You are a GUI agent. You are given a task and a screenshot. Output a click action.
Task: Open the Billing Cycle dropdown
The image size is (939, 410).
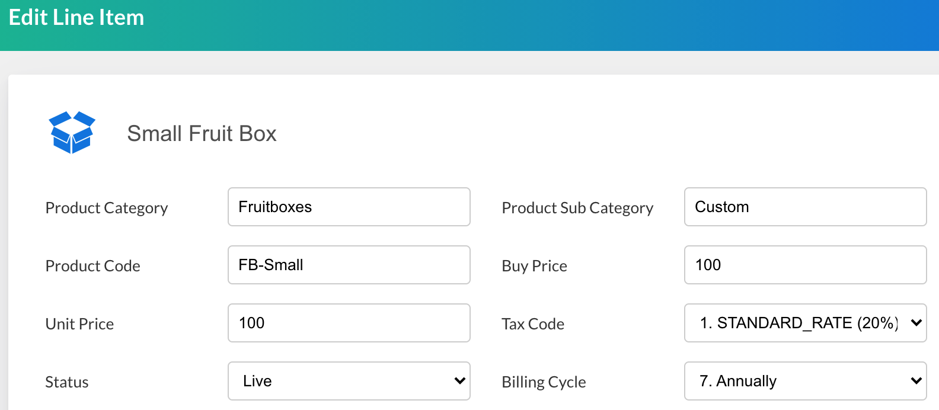coord(804,381)
